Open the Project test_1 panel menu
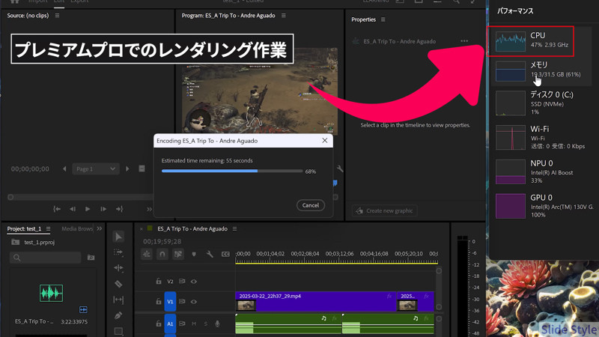 (x=49, y=228)
